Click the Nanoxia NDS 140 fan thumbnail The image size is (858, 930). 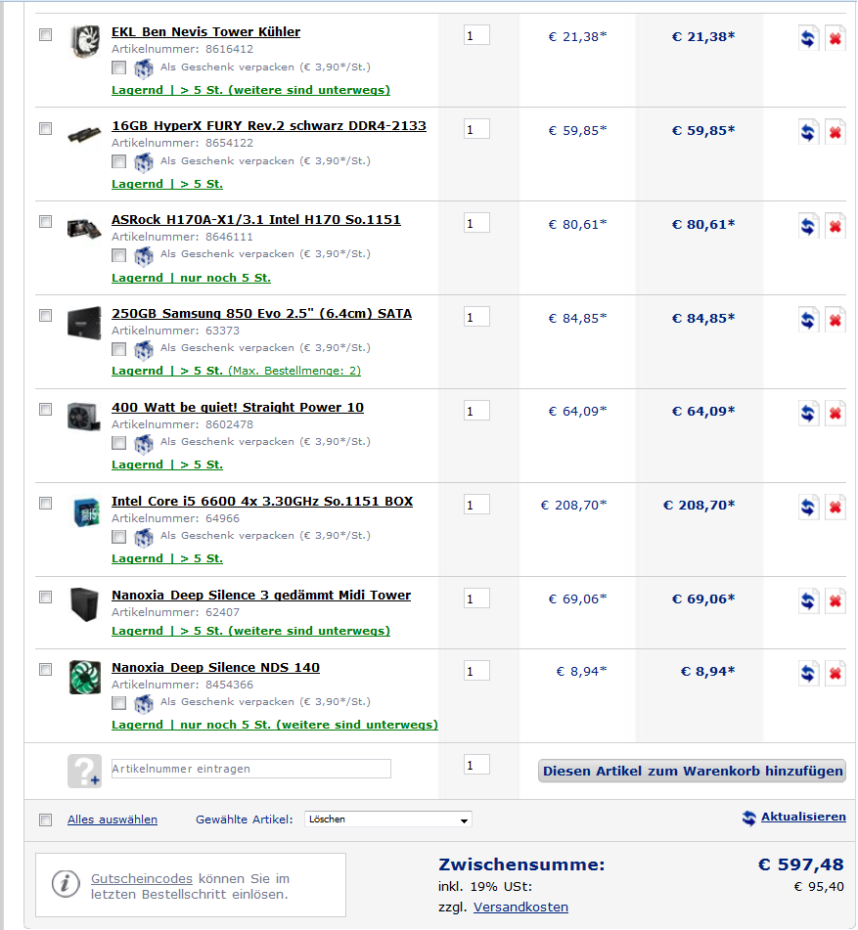point(84,677)
